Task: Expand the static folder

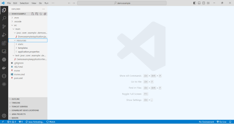Action: tap(28, 44)
